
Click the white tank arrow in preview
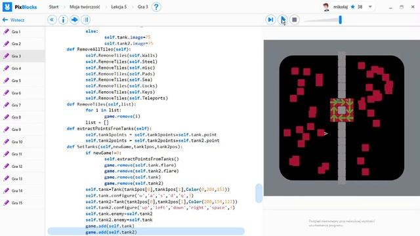[x=325, y=133]
